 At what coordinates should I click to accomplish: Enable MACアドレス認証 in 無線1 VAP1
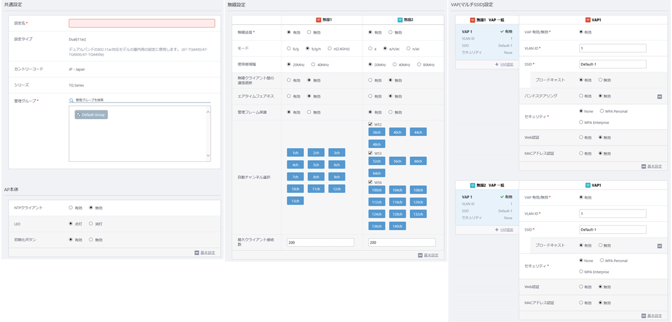click(581, 153)
